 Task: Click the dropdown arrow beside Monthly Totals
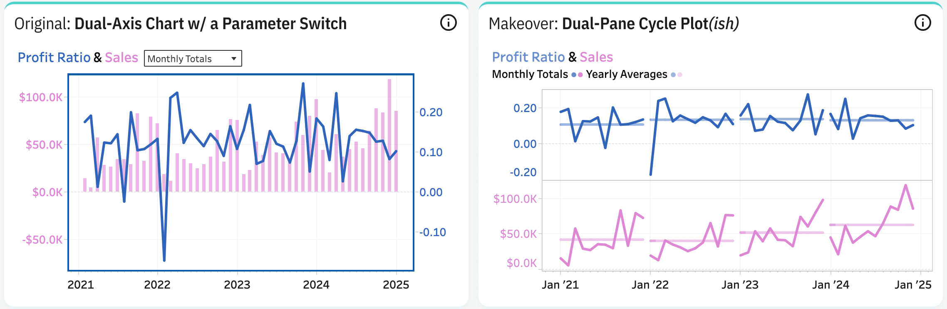tap(234, 59)
